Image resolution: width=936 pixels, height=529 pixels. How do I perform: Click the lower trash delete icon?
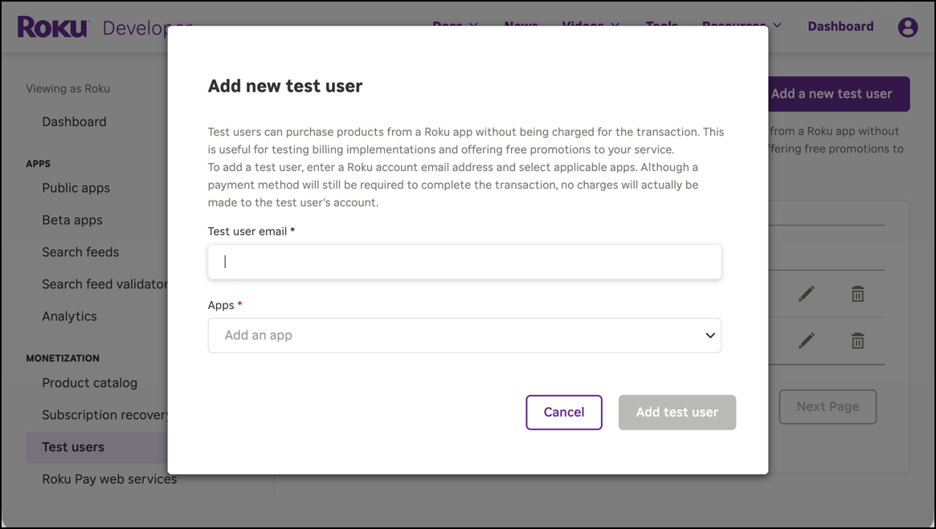[x=857, y=340]
